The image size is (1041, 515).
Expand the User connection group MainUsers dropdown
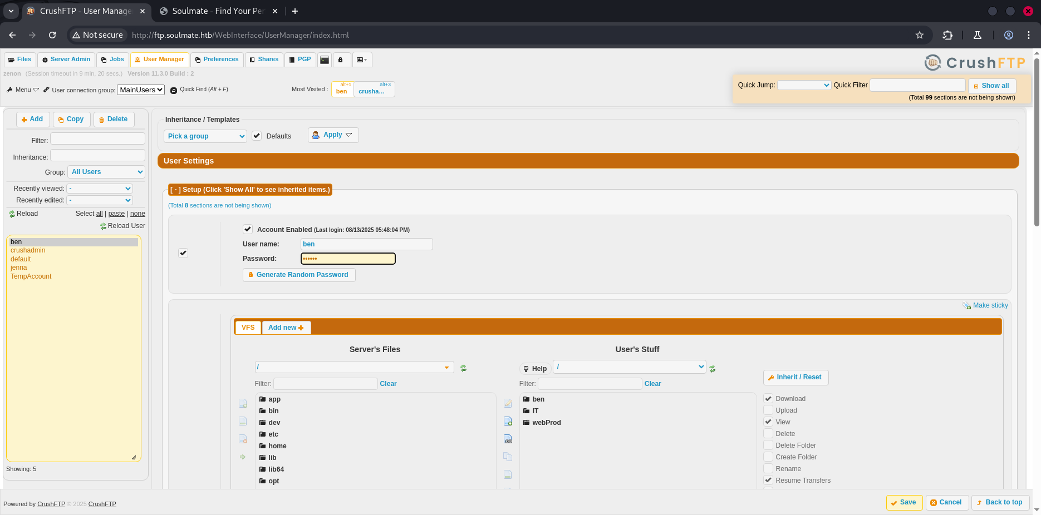141,90
